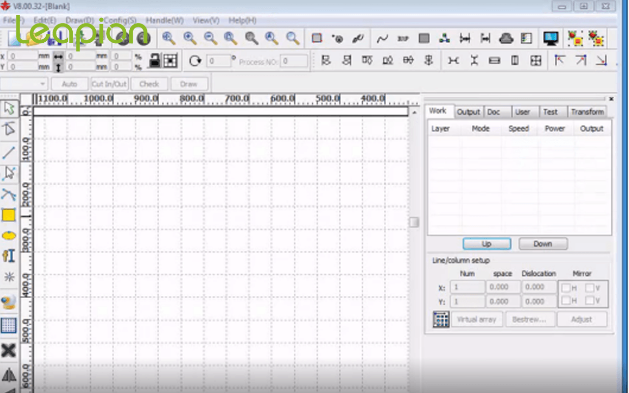Click the black X delete tool
Screen dimensions: 629x393
click(9, 350)
